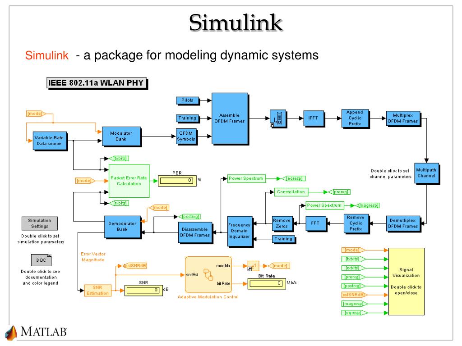Click the Stateflow icon inside the chart

coord(208,274)
